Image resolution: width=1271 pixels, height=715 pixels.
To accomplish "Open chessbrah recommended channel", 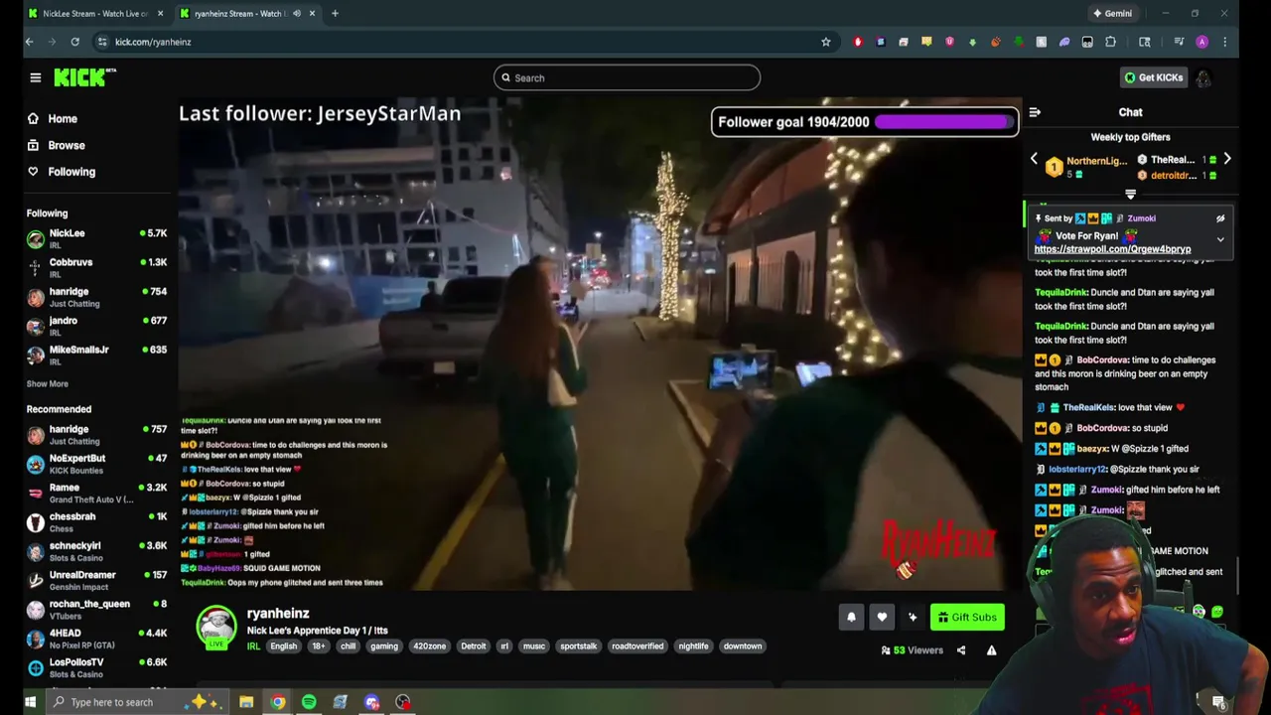I will pyautogui.click(x=96, y=521).
